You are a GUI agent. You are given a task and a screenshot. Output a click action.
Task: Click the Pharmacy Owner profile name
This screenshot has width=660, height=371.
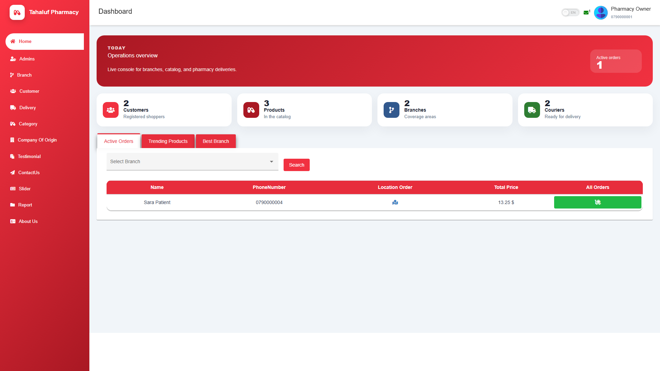[631, 9]
